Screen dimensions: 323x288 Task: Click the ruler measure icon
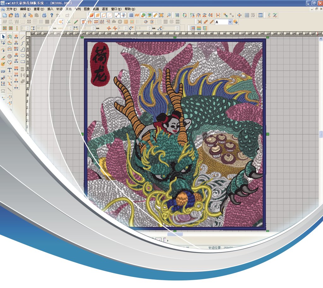click(155, 15)
